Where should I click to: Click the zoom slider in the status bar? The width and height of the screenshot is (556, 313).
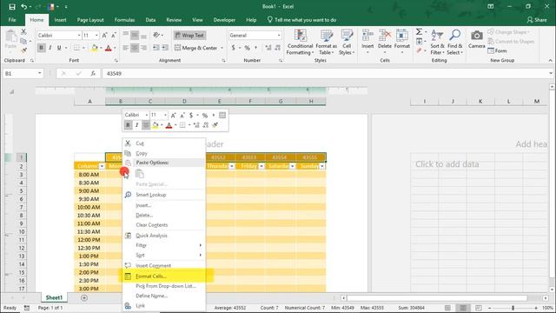(513, 308)
